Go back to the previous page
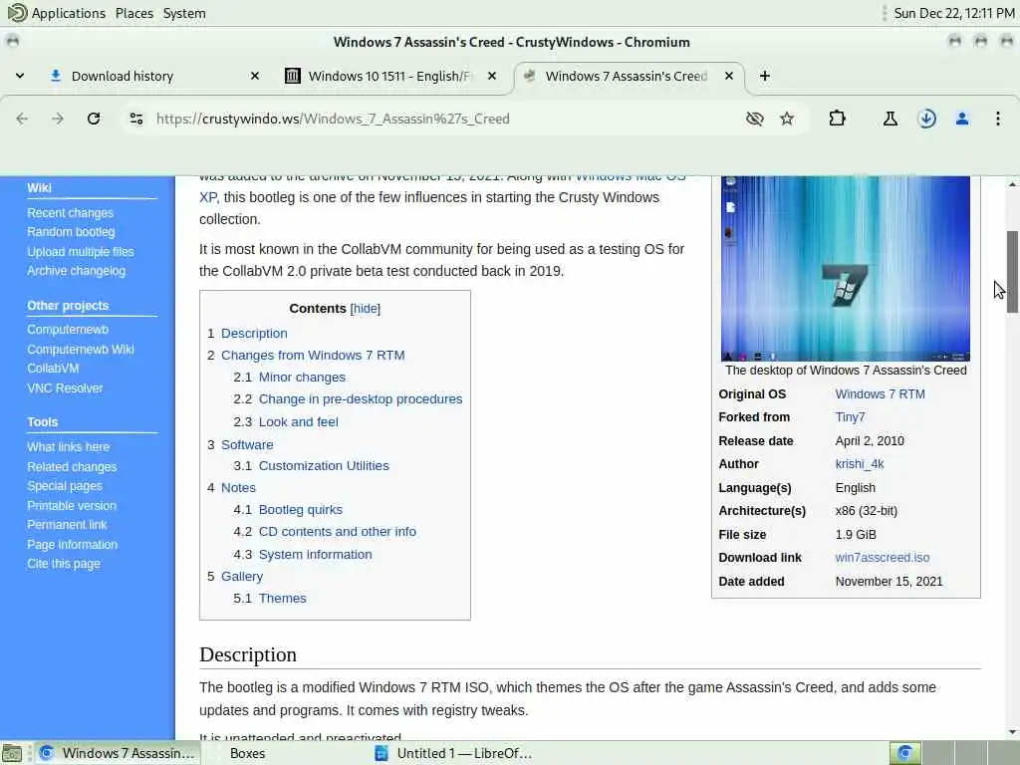The height and width of the screenshot is (765, 1020). tap(22, 119)
